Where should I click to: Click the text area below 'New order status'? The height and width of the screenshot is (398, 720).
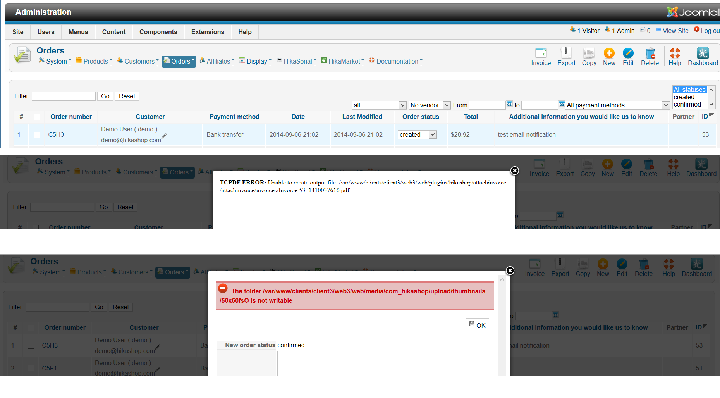388,363
